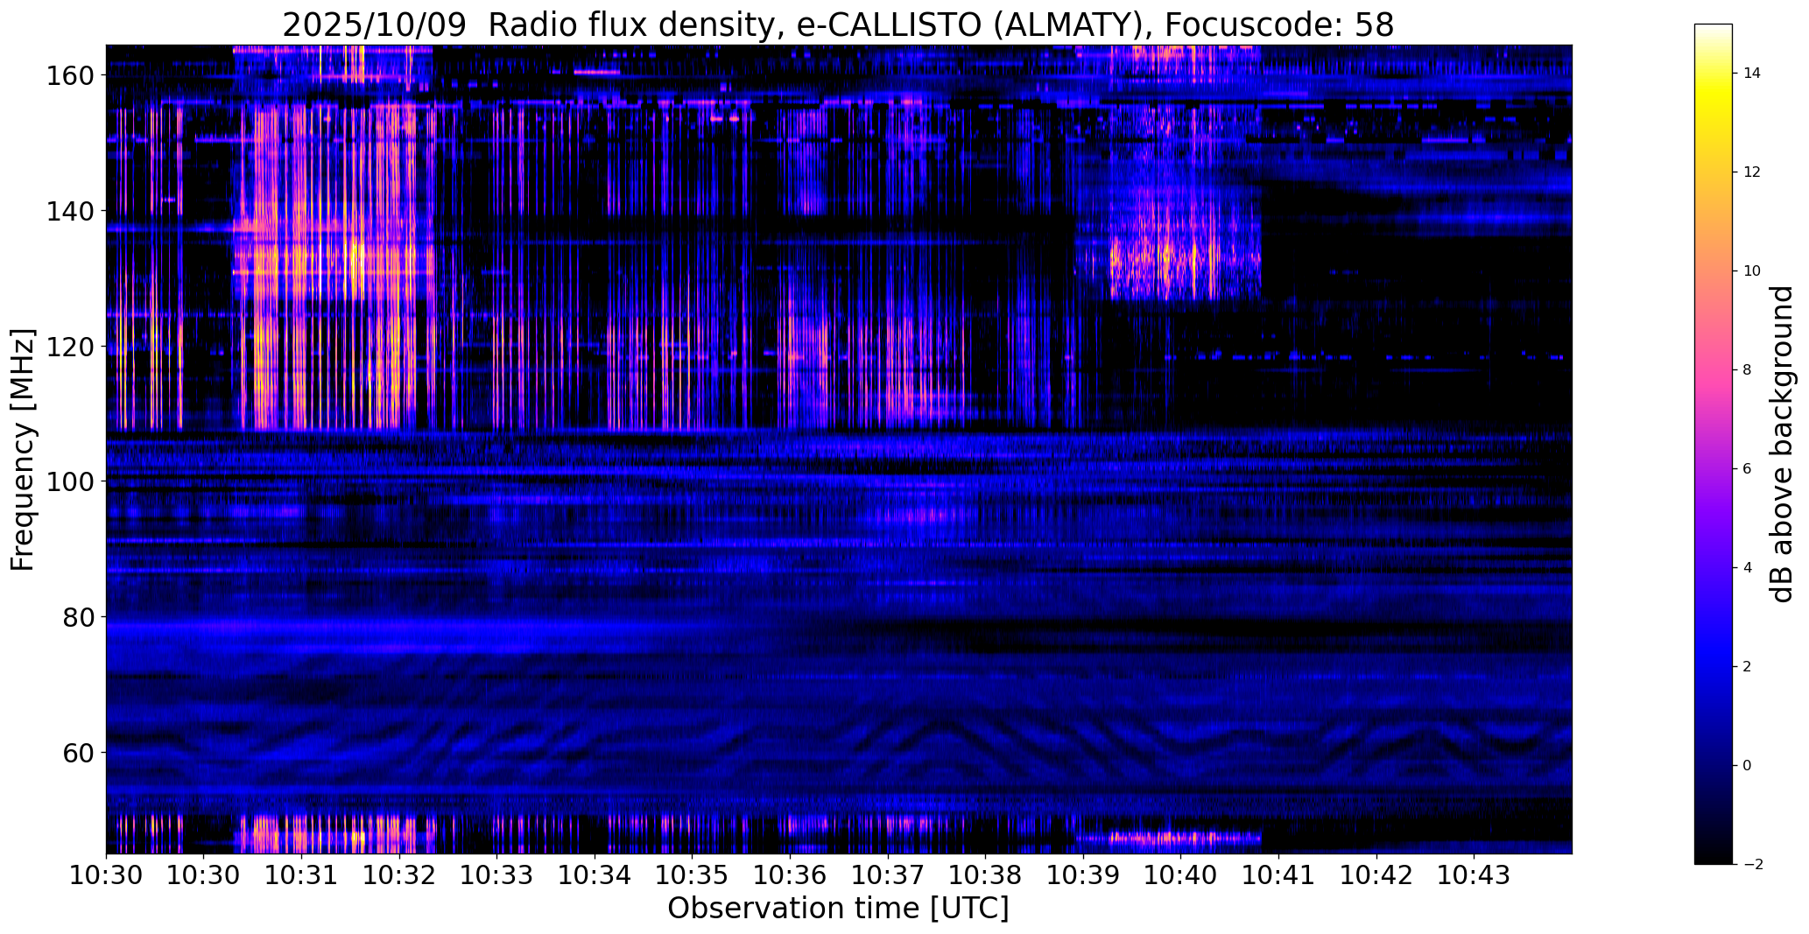Click the 60 frequency tick label
Image resolution: width=1809 pixels, height=934 pixels.
tap(78, 753)
